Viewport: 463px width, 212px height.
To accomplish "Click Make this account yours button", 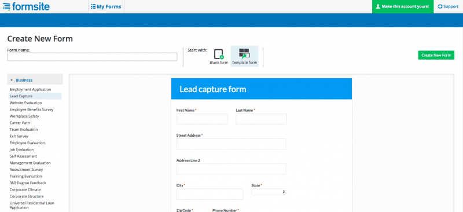I will [402, 6].
